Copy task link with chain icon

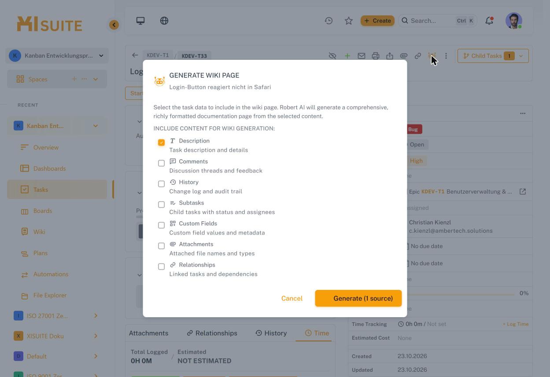[x=418, y=56]
